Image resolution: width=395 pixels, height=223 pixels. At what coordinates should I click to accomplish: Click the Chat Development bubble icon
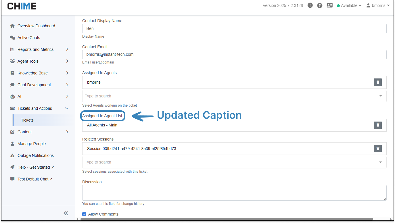pos(12,85)
